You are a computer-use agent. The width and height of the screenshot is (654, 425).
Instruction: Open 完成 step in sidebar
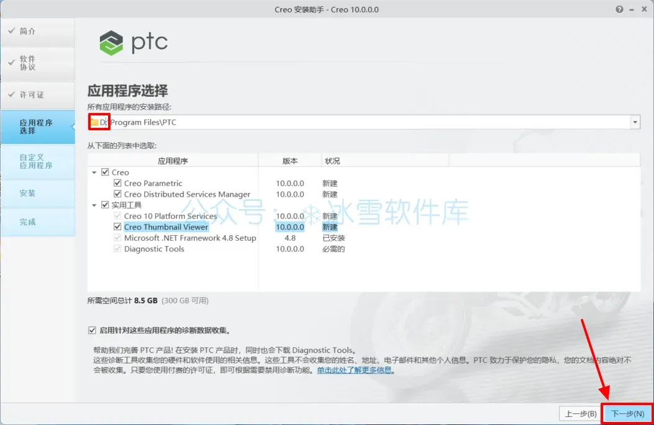pyautogui.click(x=38, y=222)
